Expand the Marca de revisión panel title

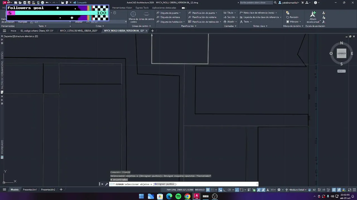click(293, 26)
